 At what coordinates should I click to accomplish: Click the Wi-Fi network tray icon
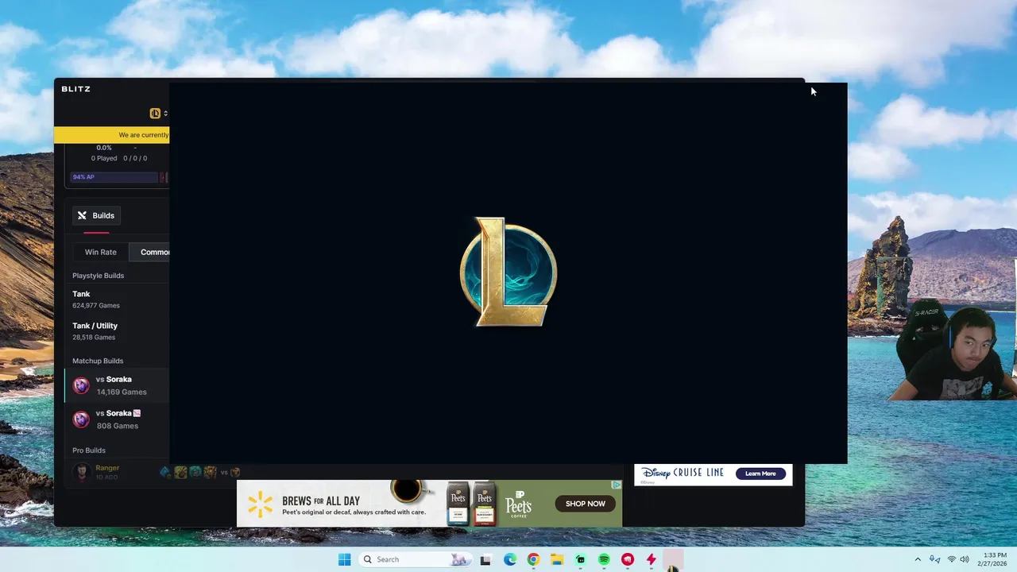pos(951,559)
